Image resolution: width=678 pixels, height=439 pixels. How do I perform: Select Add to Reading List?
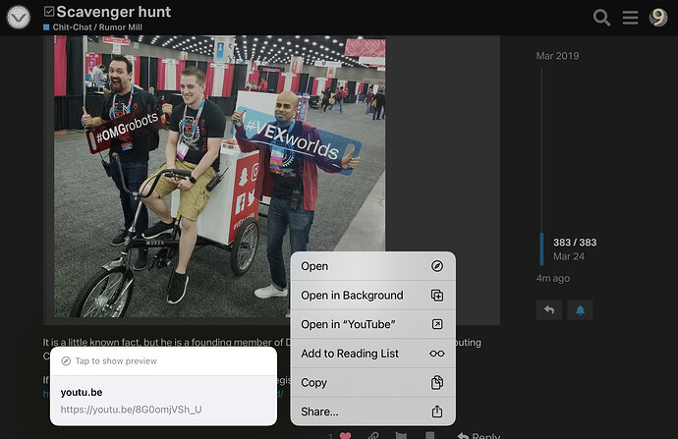372,354
